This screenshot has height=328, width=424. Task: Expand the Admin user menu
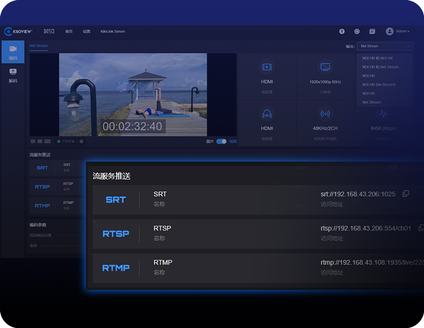click(397, 31)
